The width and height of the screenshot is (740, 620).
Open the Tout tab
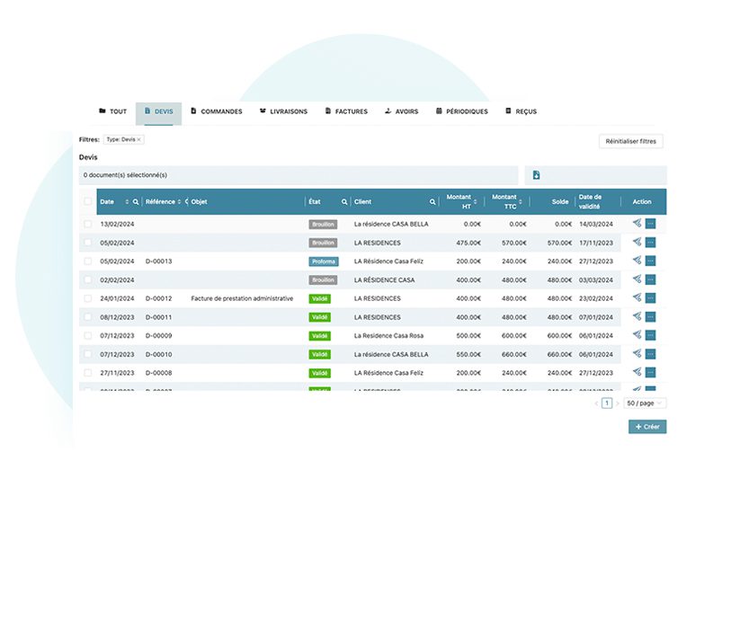coord(112,111)
